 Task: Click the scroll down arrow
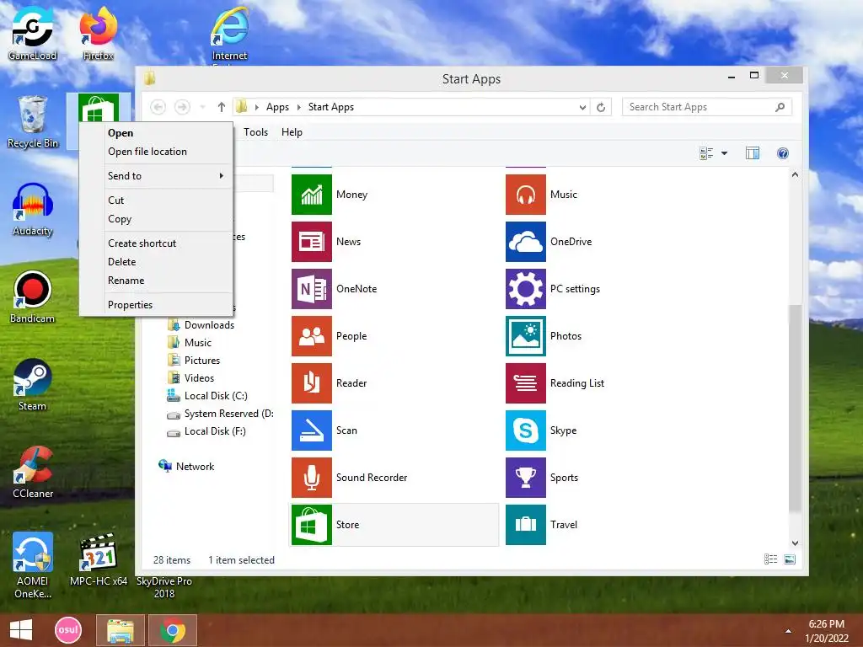tap(795, 543)
